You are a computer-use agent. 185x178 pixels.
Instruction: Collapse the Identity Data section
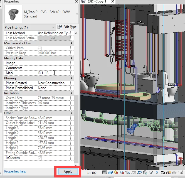pos(71,58)
